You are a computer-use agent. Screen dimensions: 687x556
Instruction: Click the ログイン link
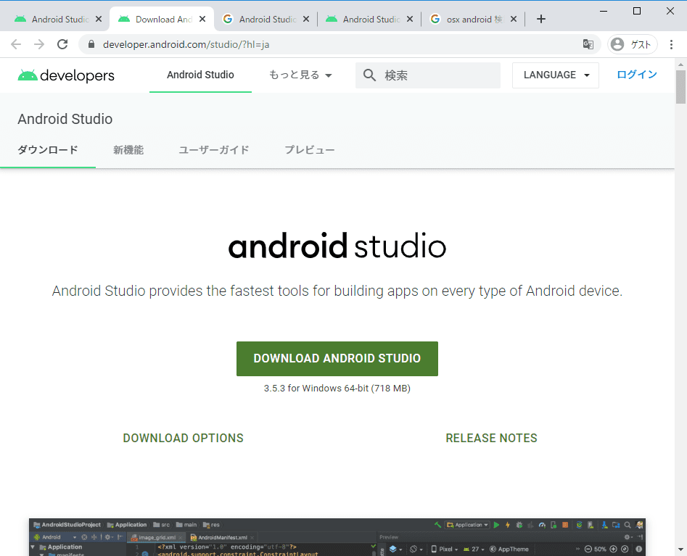637,75
